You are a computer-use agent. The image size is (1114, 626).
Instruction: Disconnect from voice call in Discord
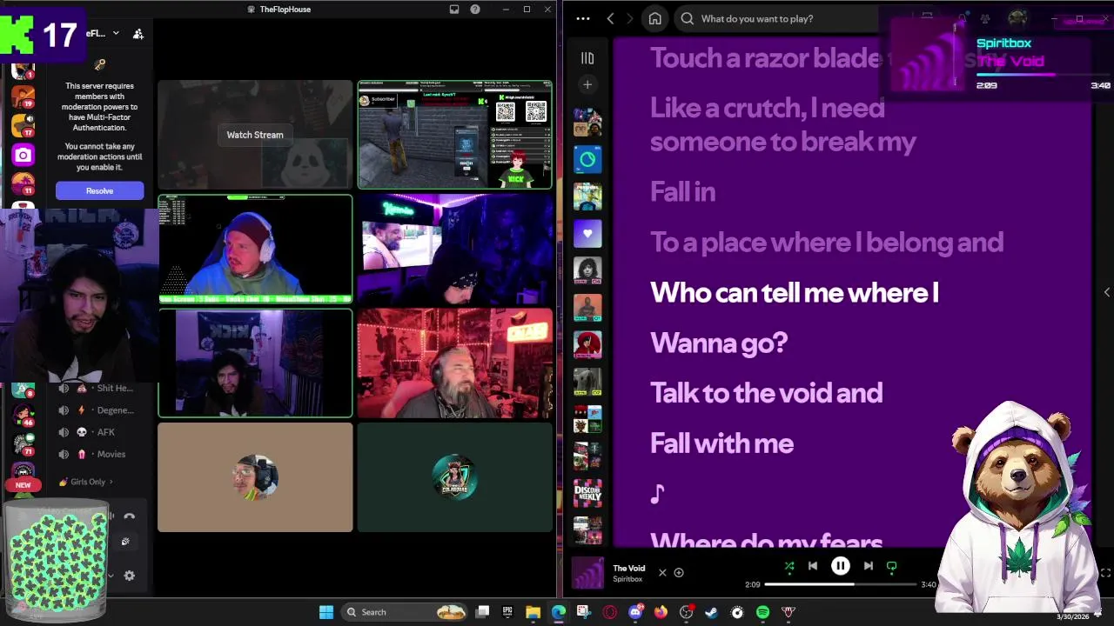130,516
